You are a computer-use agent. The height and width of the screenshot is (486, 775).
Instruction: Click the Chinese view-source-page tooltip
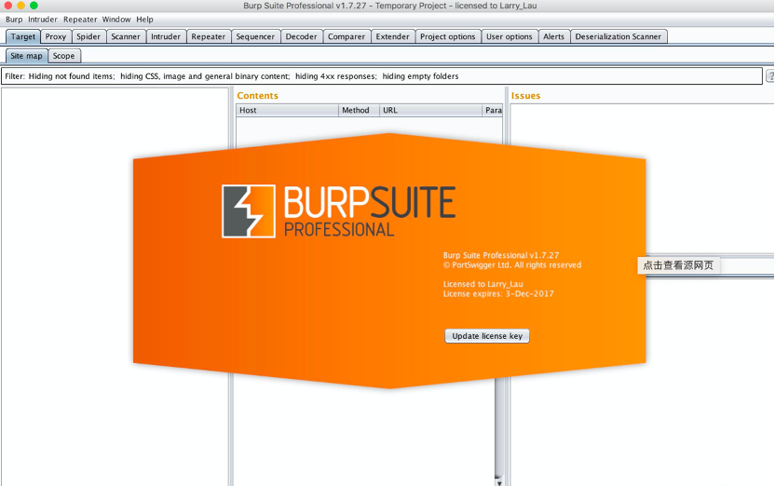pos(678,265)
